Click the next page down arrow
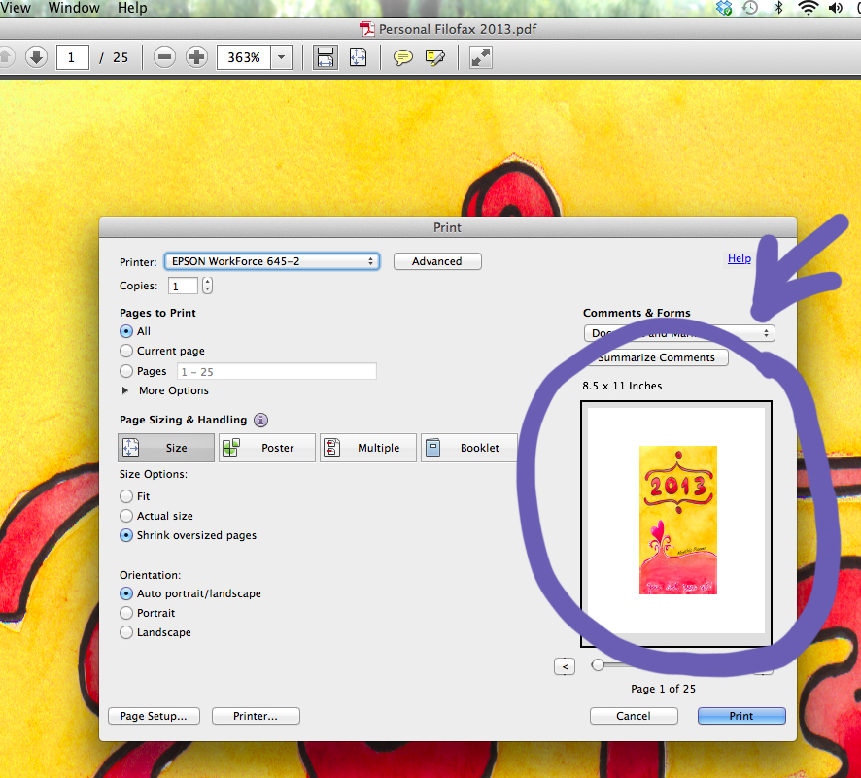This screenshot has height=778, width=861. point(36,57)
